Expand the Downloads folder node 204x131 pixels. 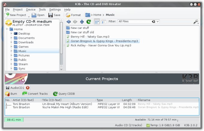(x=11, y=42)
